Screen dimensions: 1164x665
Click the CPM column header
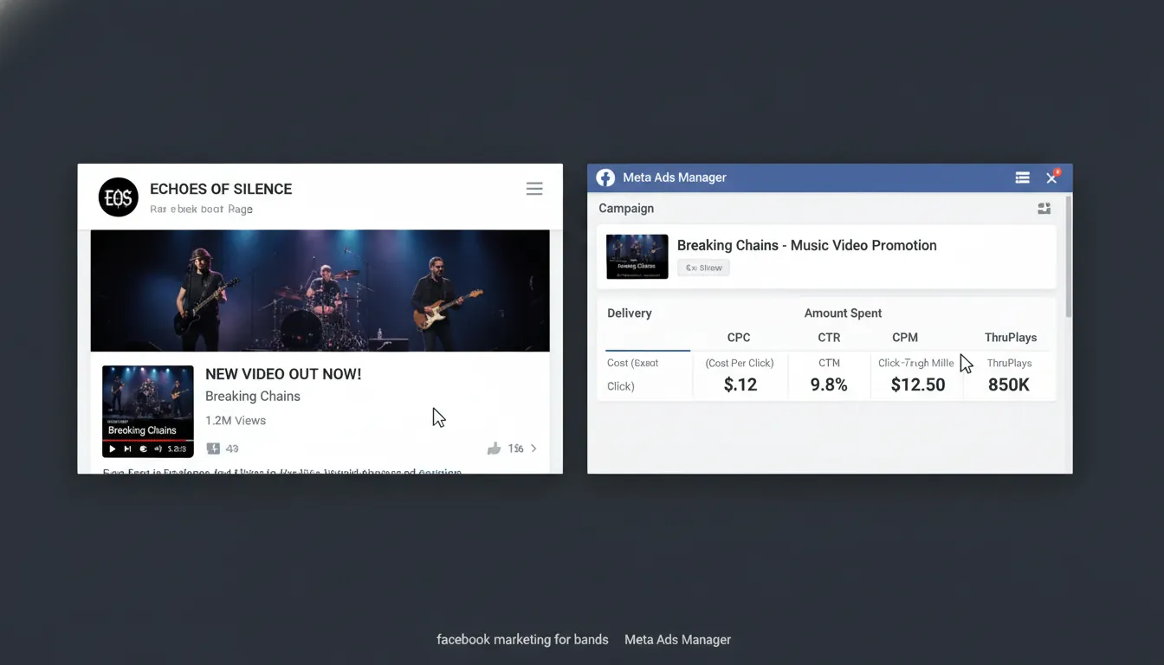pos(905,337)
